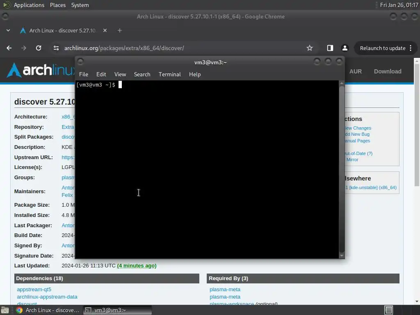Open Places menu in top panel
The image size is (420, 315).
point(57,5)
